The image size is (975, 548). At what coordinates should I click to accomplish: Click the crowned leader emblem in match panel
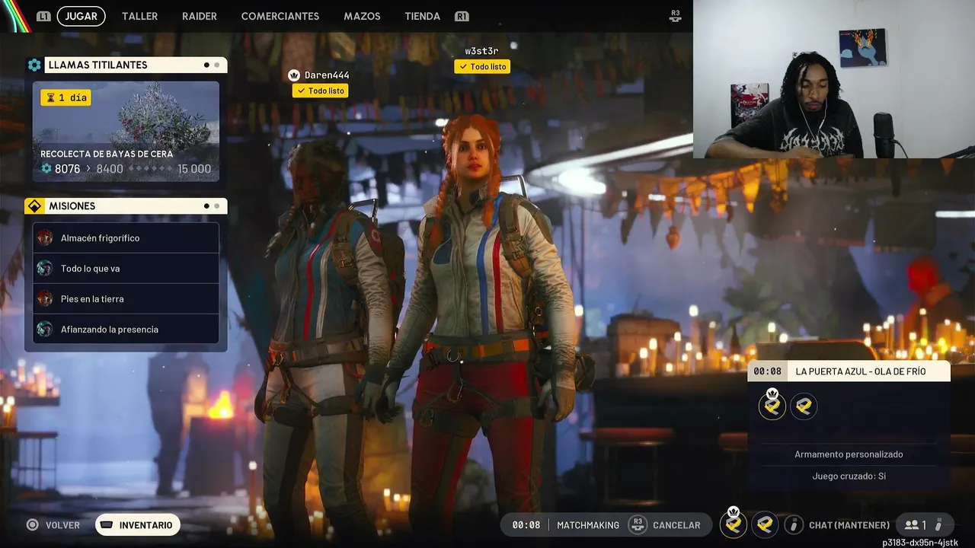click(772, 405)
